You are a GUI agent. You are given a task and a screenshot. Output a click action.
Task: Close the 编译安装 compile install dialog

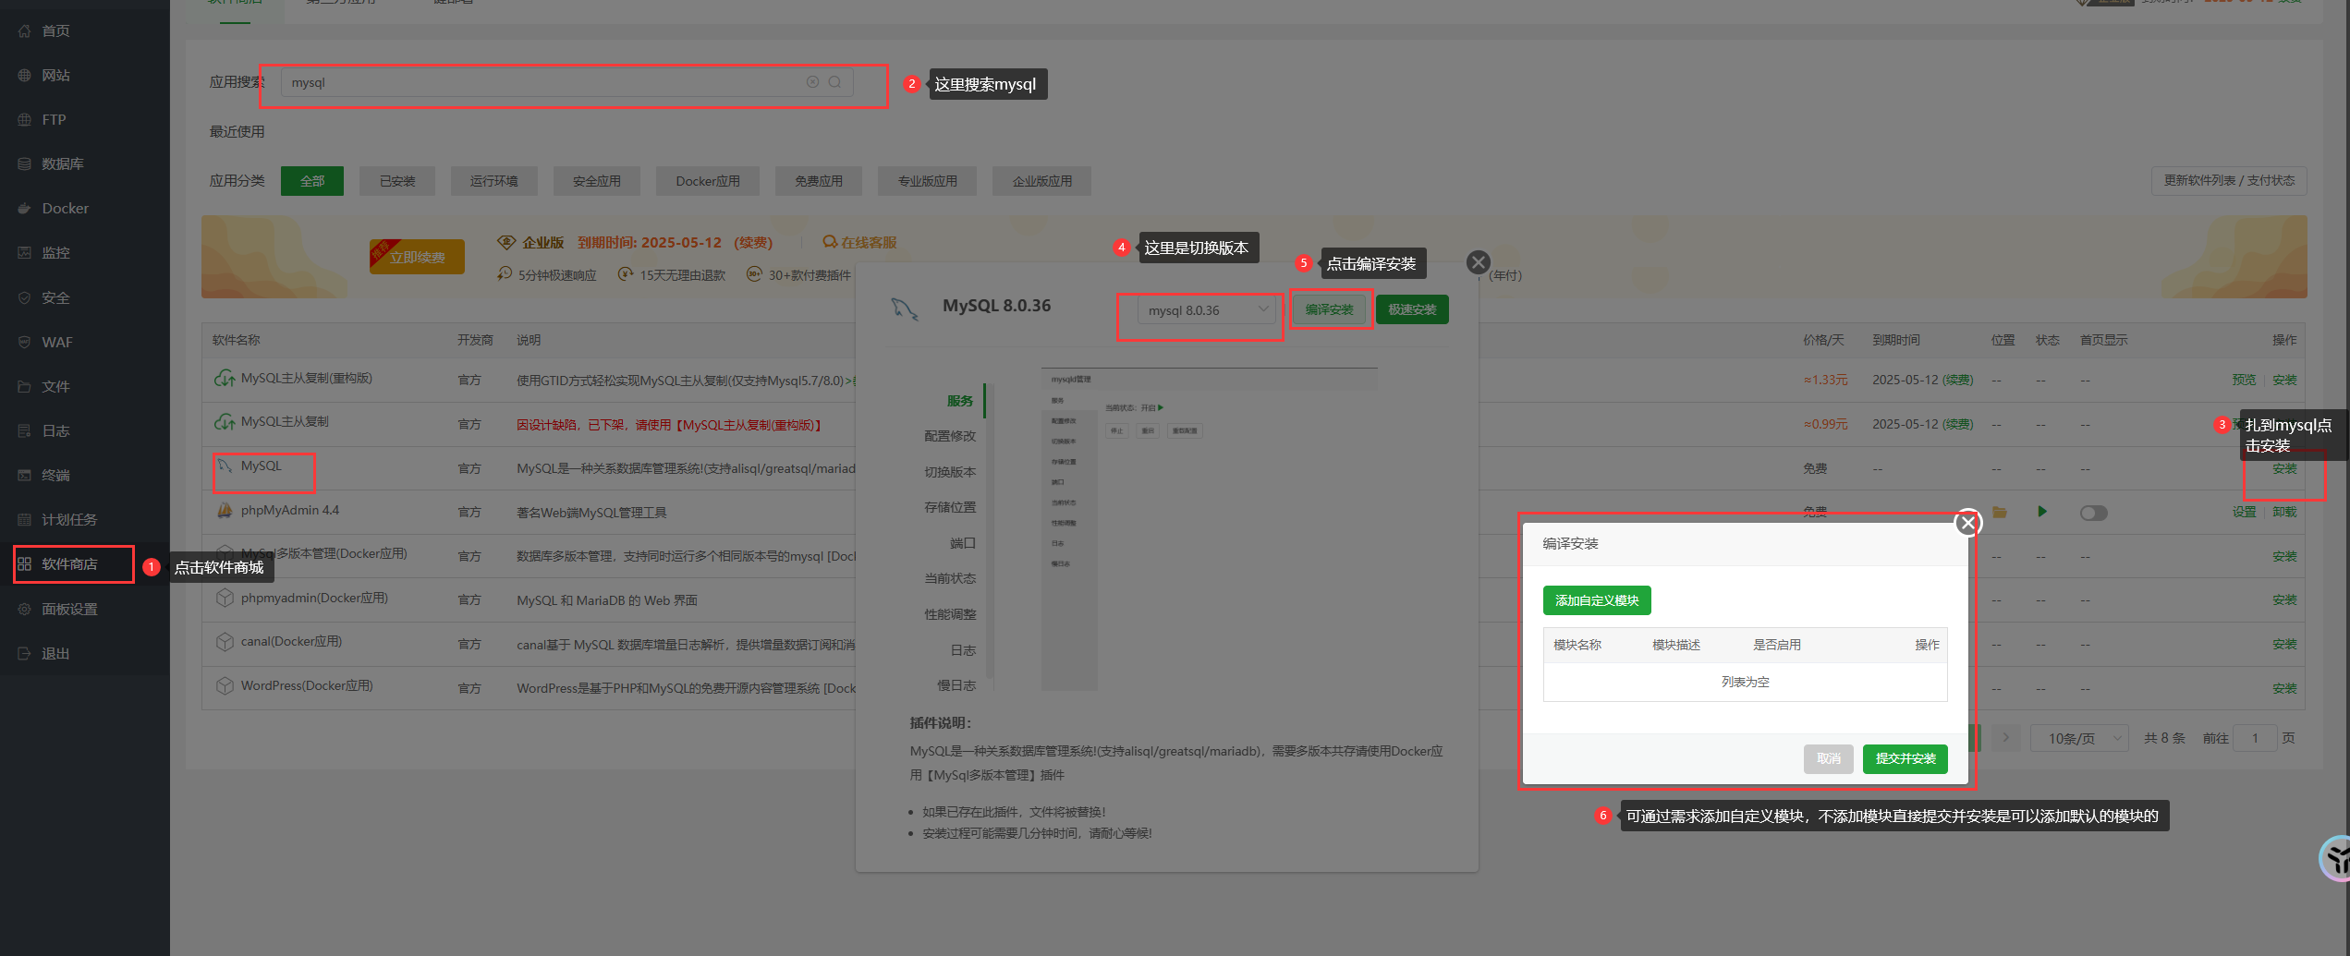coord(1967,523)
